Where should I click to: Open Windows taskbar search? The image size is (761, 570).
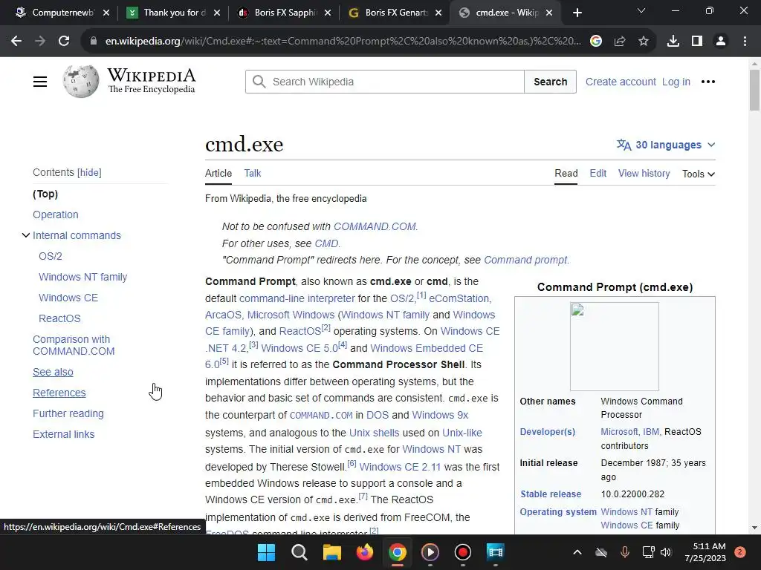pos(299,552)
